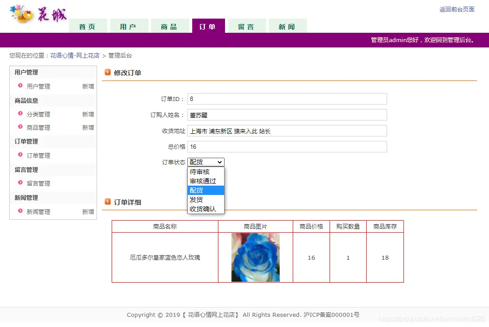Click the orange arrow icon next to 修改订单
The width and height of the screenshot is (489, 327).
pyautogui.click(x=108, y=72)
